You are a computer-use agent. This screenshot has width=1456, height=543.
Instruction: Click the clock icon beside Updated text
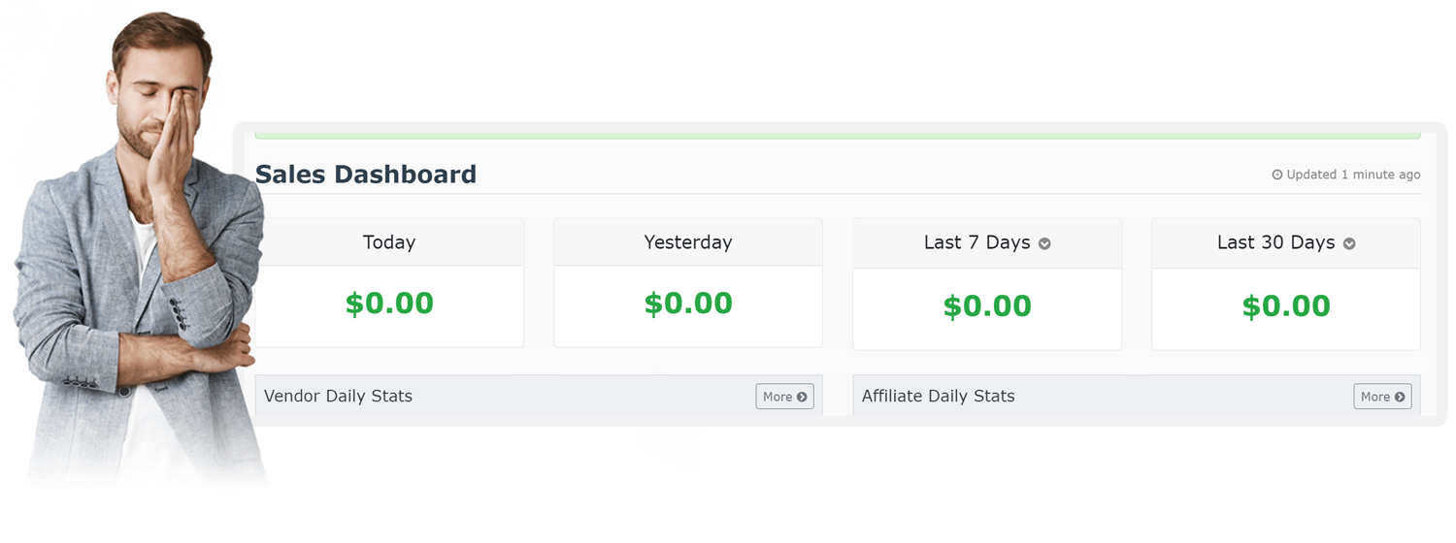click(x=1277, y=176)
